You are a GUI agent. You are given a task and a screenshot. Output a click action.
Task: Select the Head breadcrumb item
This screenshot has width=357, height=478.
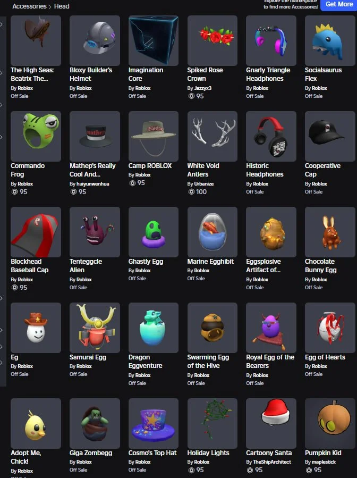(62, 6)
